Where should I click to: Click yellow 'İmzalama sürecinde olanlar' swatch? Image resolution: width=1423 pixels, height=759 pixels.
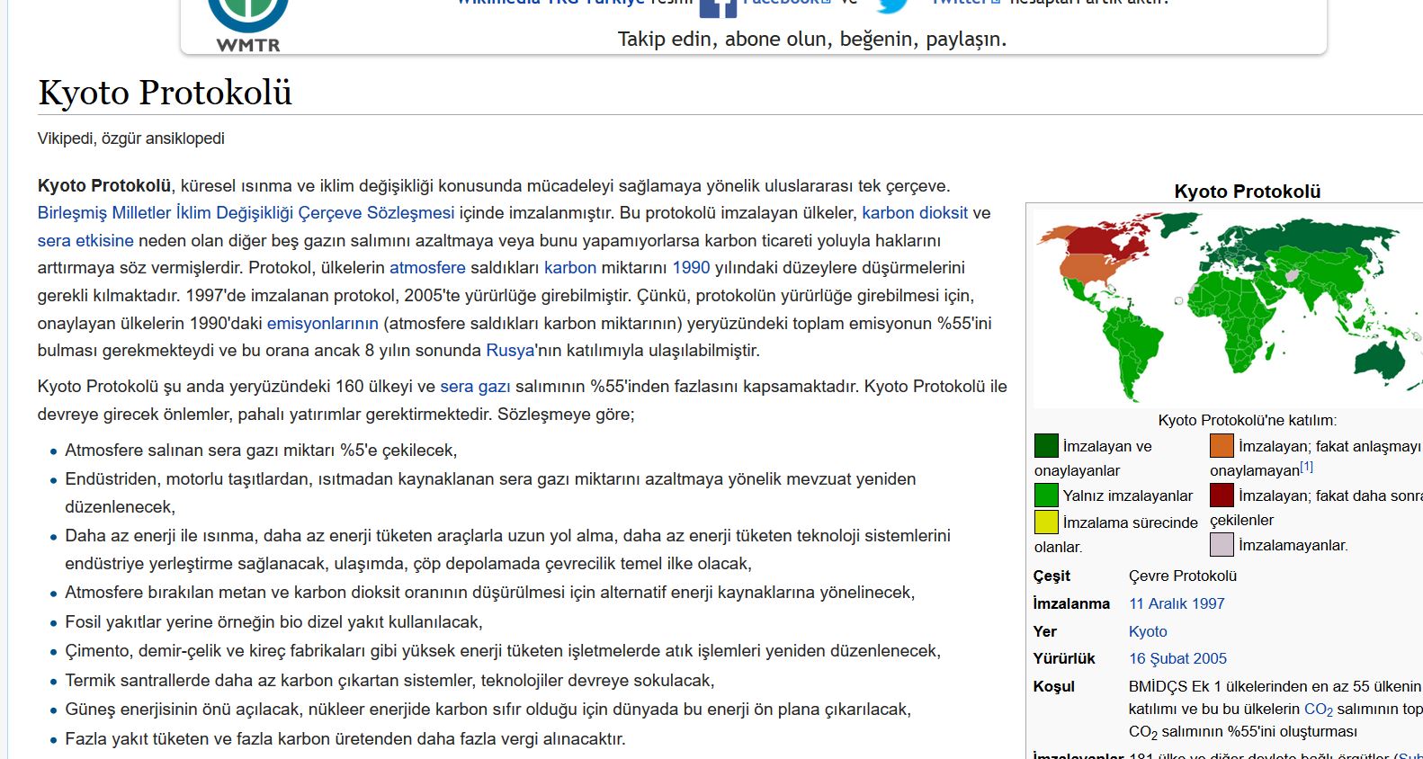[x=1046, y=522]
